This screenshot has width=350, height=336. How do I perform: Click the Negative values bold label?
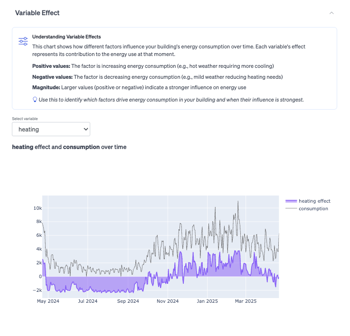pyautogui.click(x=52, y=77)
